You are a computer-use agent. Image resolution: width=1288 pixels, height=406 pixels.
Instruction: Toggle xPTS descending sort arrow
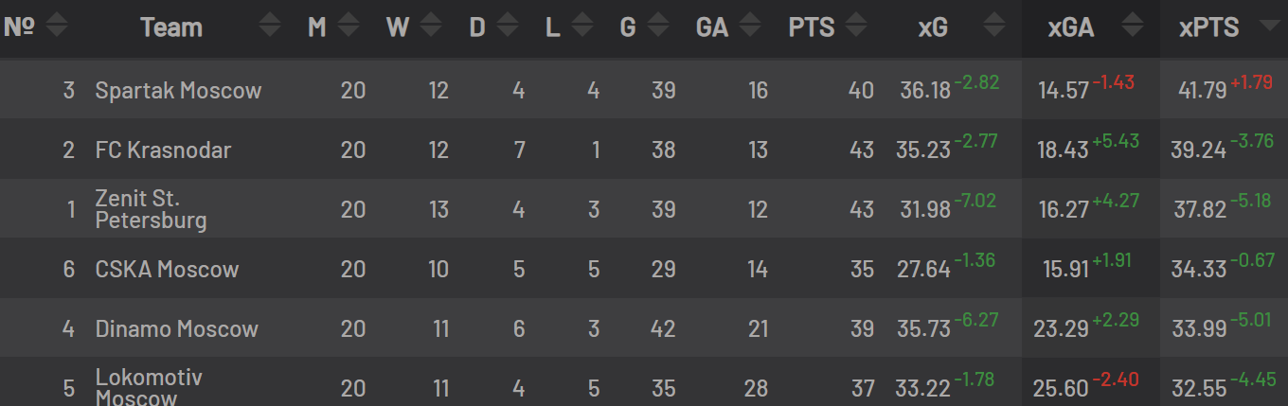(1270, 27)
